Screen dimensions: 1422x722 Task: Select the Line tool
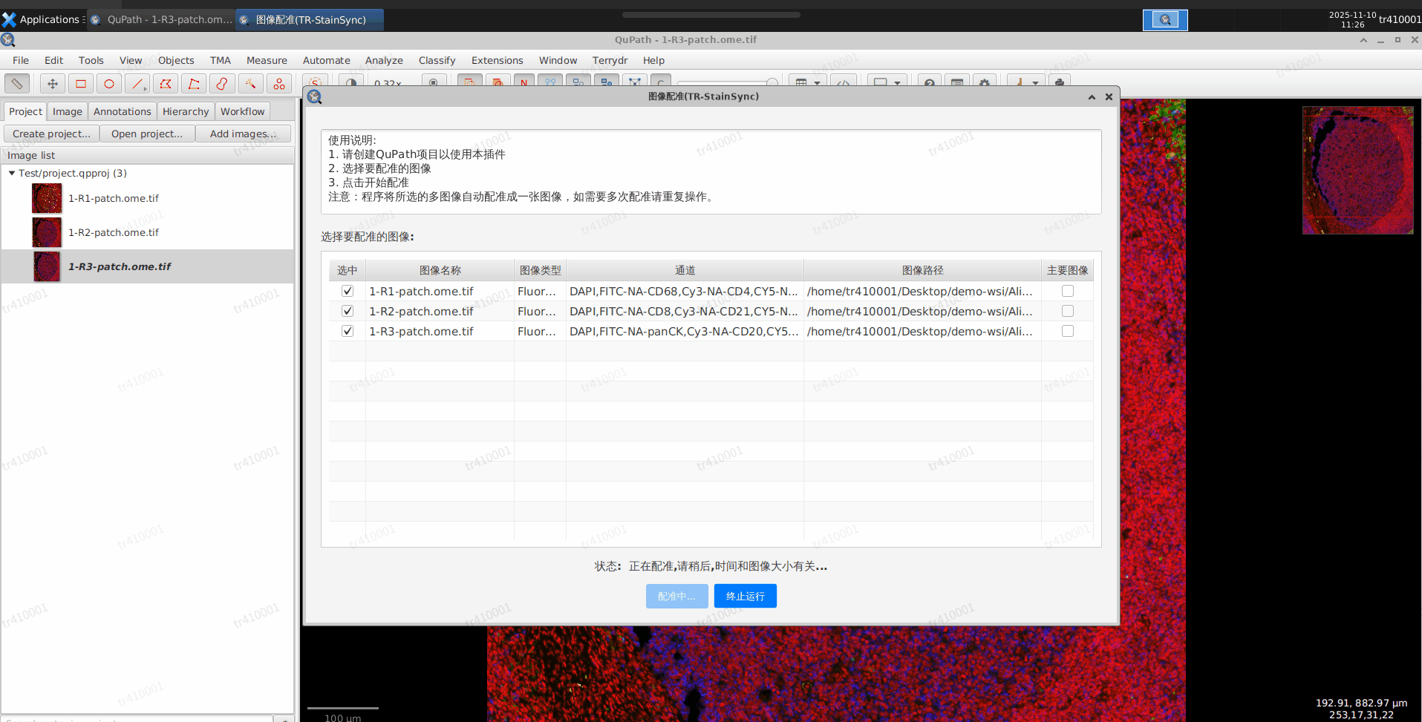pyautogui.click(x=137, y=84)
